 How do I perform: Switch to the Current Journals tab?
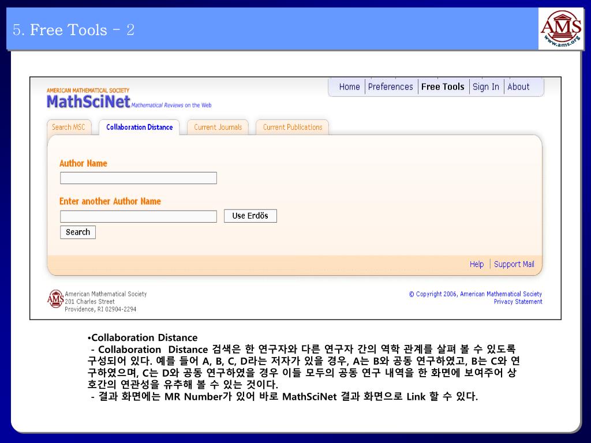point(218,127)
